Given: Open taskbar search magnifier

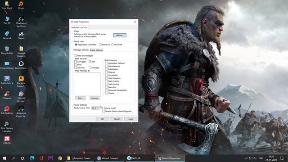Looking at the screenshot, I should (x=13, y=158).
